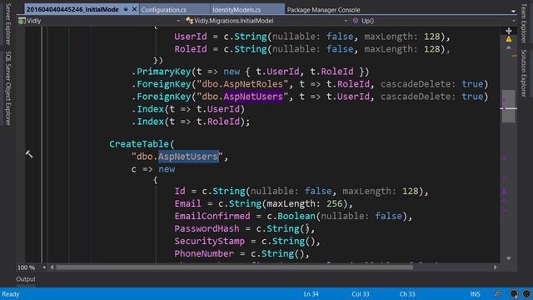Click the Col 33 status indicator
Screen dimensions: 533x300
click(x=361, y=294)
